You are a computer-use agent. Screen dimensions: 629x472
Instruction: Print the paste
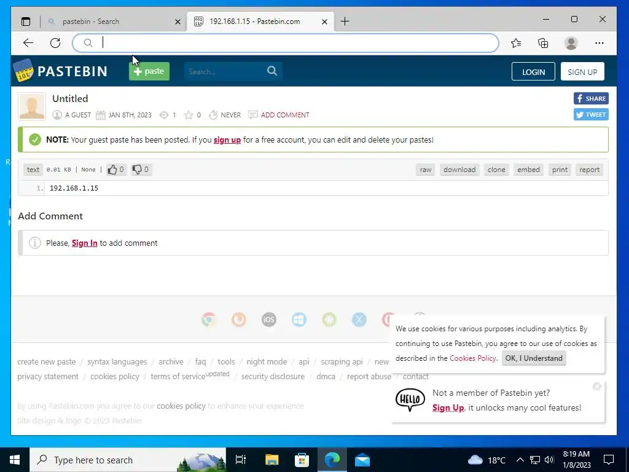coord(560,170)
